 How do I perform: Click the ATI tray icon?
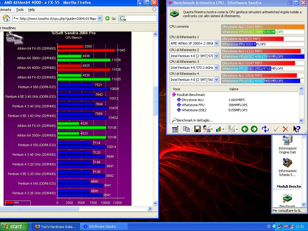coord(286,226)
